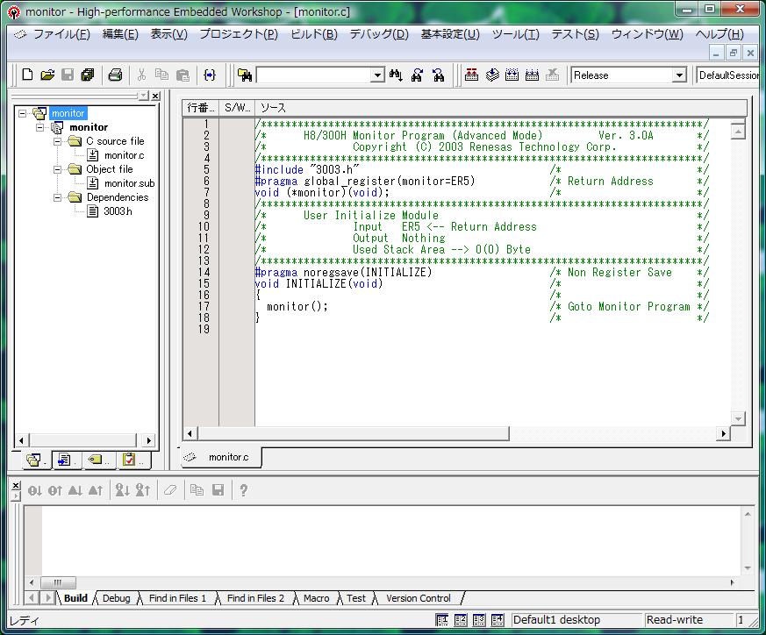Viewport: 766px width, 635px height.
Task: Toggle desktop 1 button in status bar
Action: point(441,620)
